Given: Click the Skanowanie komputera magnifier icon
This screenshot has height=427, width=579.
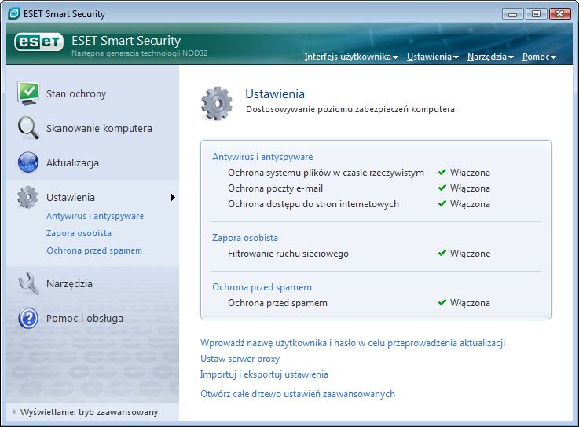Looking at the screenshot, I should pos(28,128).
